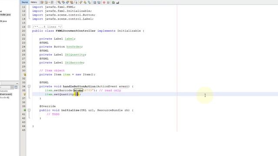The height and width of the screenshot is (156, 278).
Task: Click the navigate Back toolbar icon
Action: [46, 2]
